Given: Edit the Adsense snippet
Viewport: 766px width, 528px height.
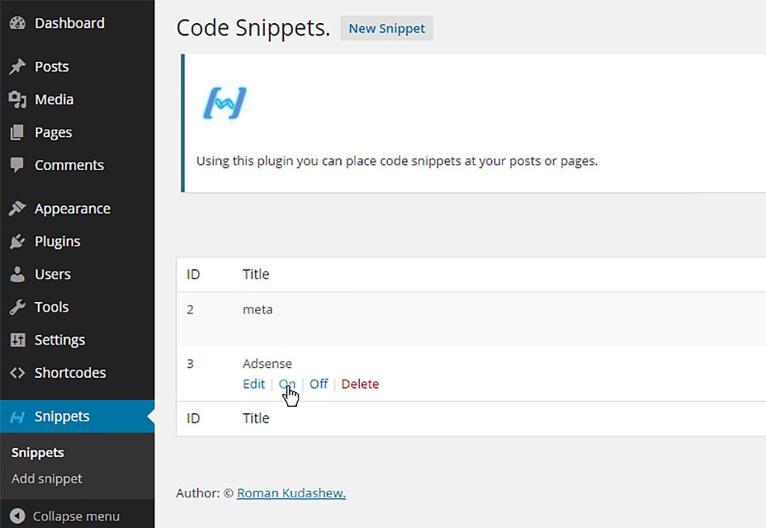Looking at the screenshot, I should point(253,384).
